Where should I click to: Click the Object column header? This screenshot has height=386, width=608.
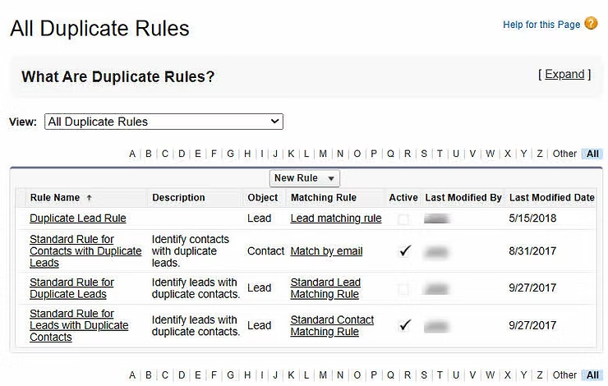pos(263,198)
